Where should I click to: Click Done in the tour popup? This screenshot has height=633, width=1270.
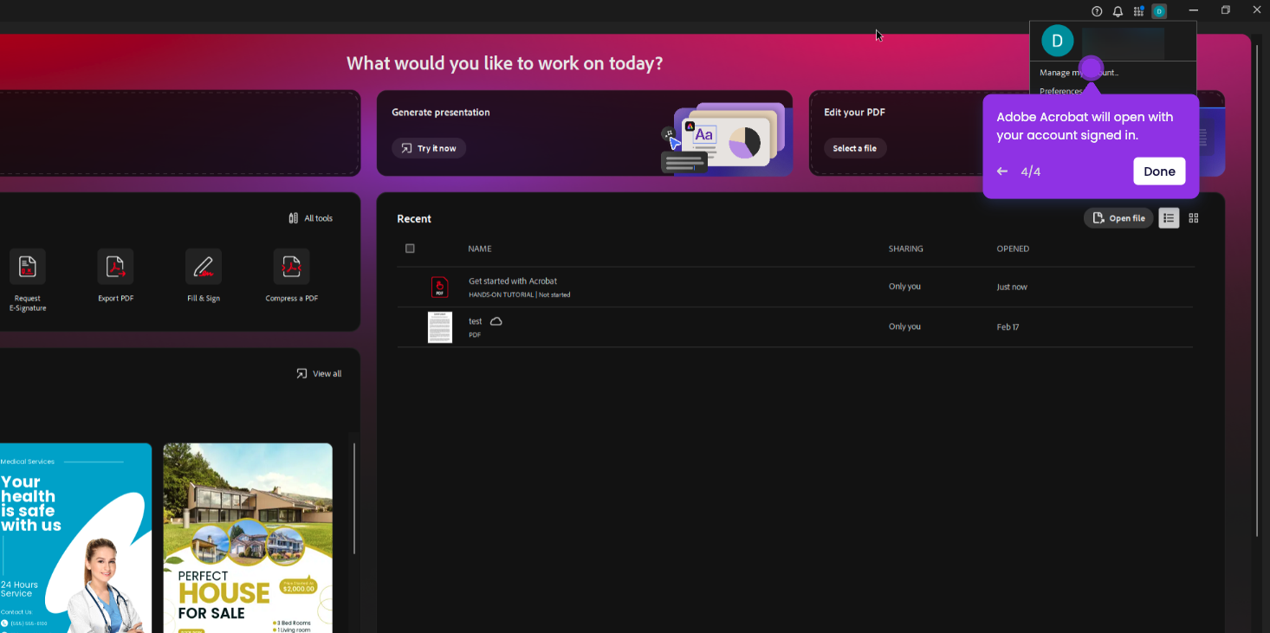click(1159, 171)
